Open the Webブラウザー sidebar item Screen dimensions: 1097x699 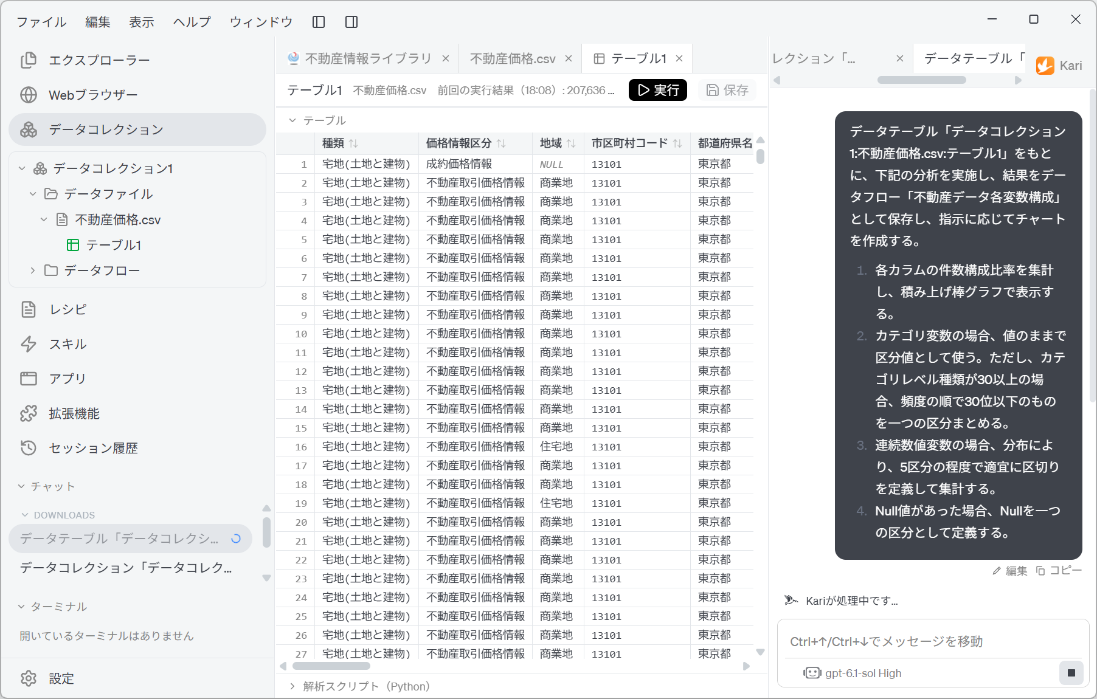click(137, 95)
